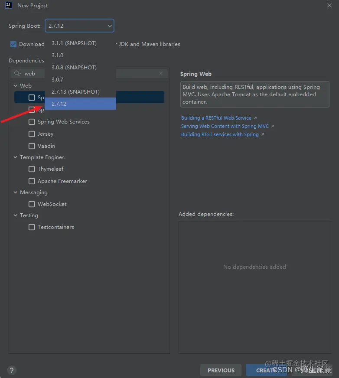This screenshot has width=339, height=378.
Task: Collapse the Messaging category
Action: click(16, 192)
